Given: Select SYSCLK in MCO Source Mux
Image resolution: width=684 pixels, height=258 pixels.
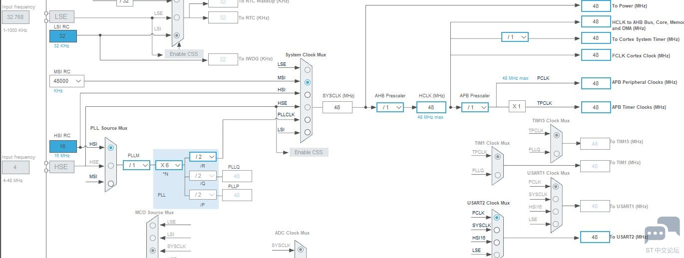Looking at the screenshot, I should click(153, 250).
